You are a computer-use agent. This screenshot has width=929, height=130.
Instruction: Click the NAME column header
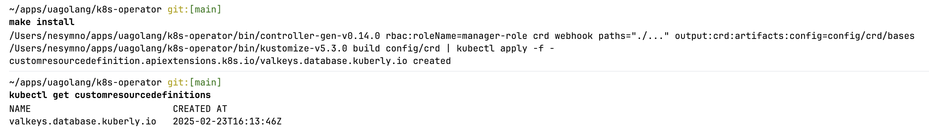click(20, 109)
